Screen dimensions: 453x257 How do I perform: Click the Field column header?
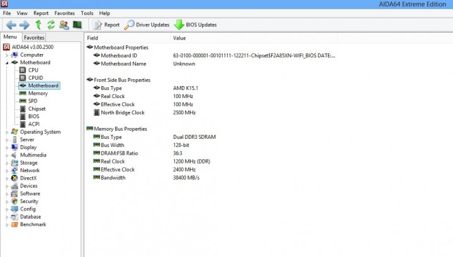(x=127, y=38)
